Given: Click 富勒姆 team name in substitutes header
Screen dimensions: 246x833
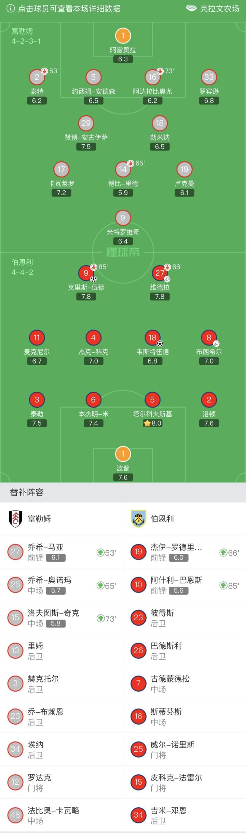Looking at the screenshot, I should [x=40, y=519].
